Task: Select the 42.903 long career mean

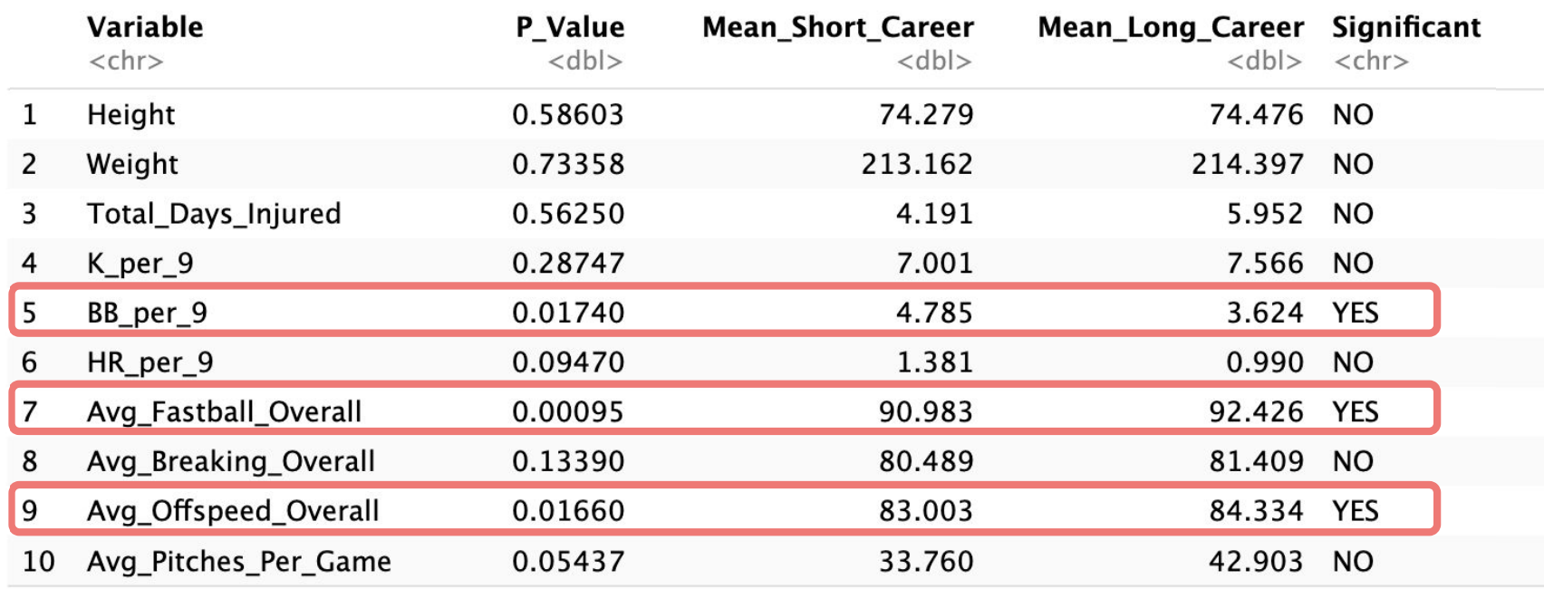Action: [x=1256, y=561]
